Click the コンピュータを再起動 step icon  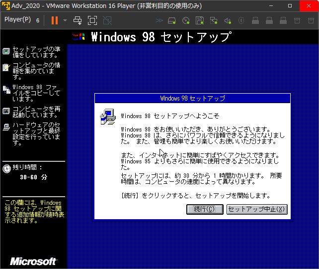coord(6,111)
